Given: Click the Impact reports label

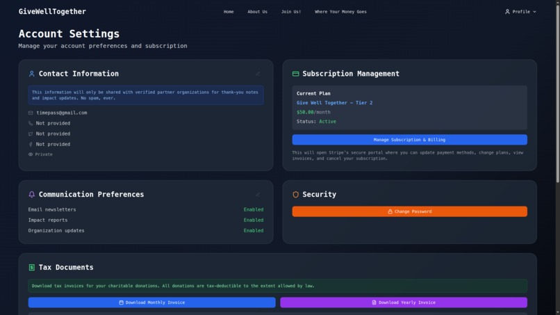Looking at the screenshot, I should click(x=47, y=220).
